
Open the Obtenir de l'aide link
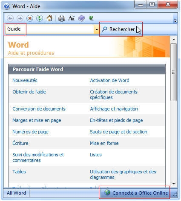(x=29, y=92)
